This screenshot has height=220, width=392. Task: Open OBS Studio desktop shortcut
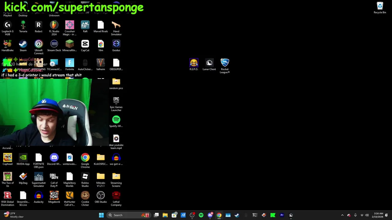click(100, 197)
